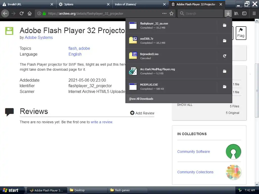Open the Community Collections link

(195, 172)
